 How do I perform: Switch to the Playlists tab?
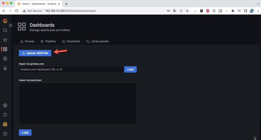(x=48, y=41)
